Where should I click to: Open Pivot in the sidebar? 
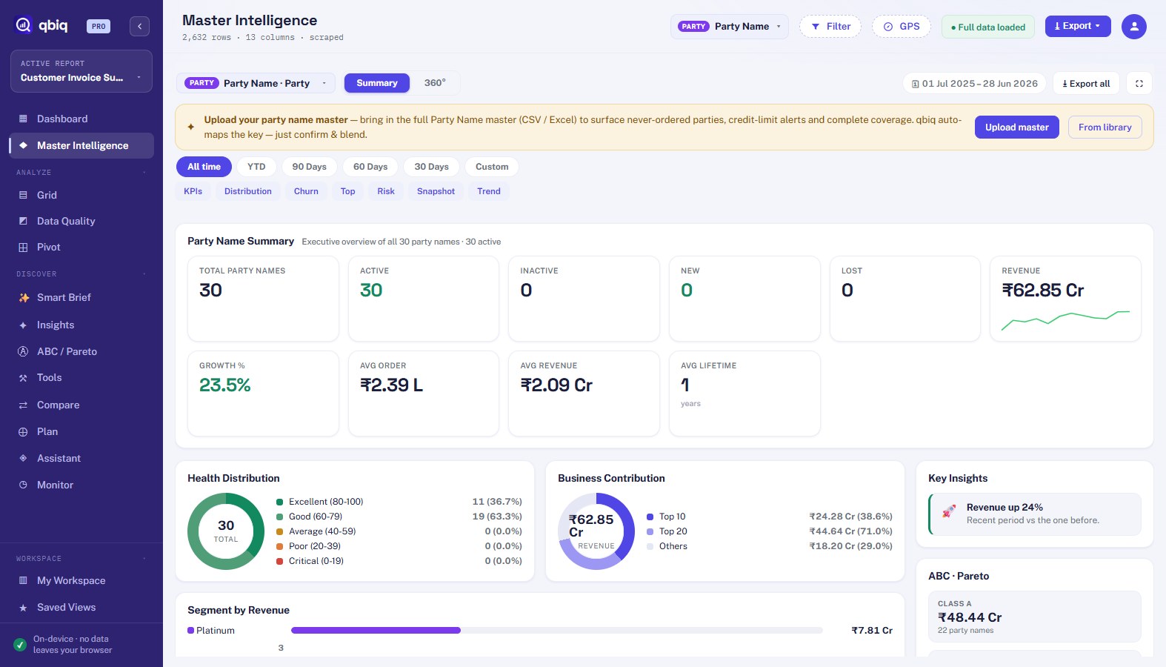[x=81, y=247]
